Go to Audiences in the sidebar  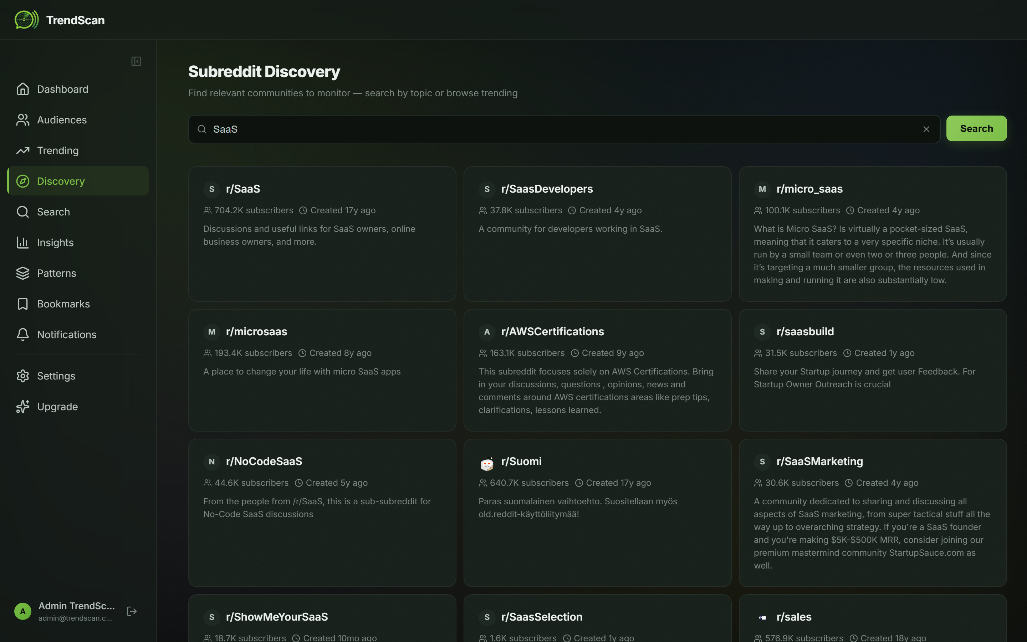point(78,120)
